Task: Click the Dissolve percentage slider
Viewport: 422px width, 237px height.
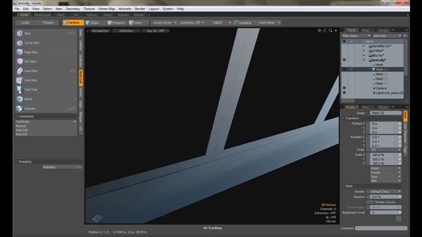Action: [x=385, y=197]
